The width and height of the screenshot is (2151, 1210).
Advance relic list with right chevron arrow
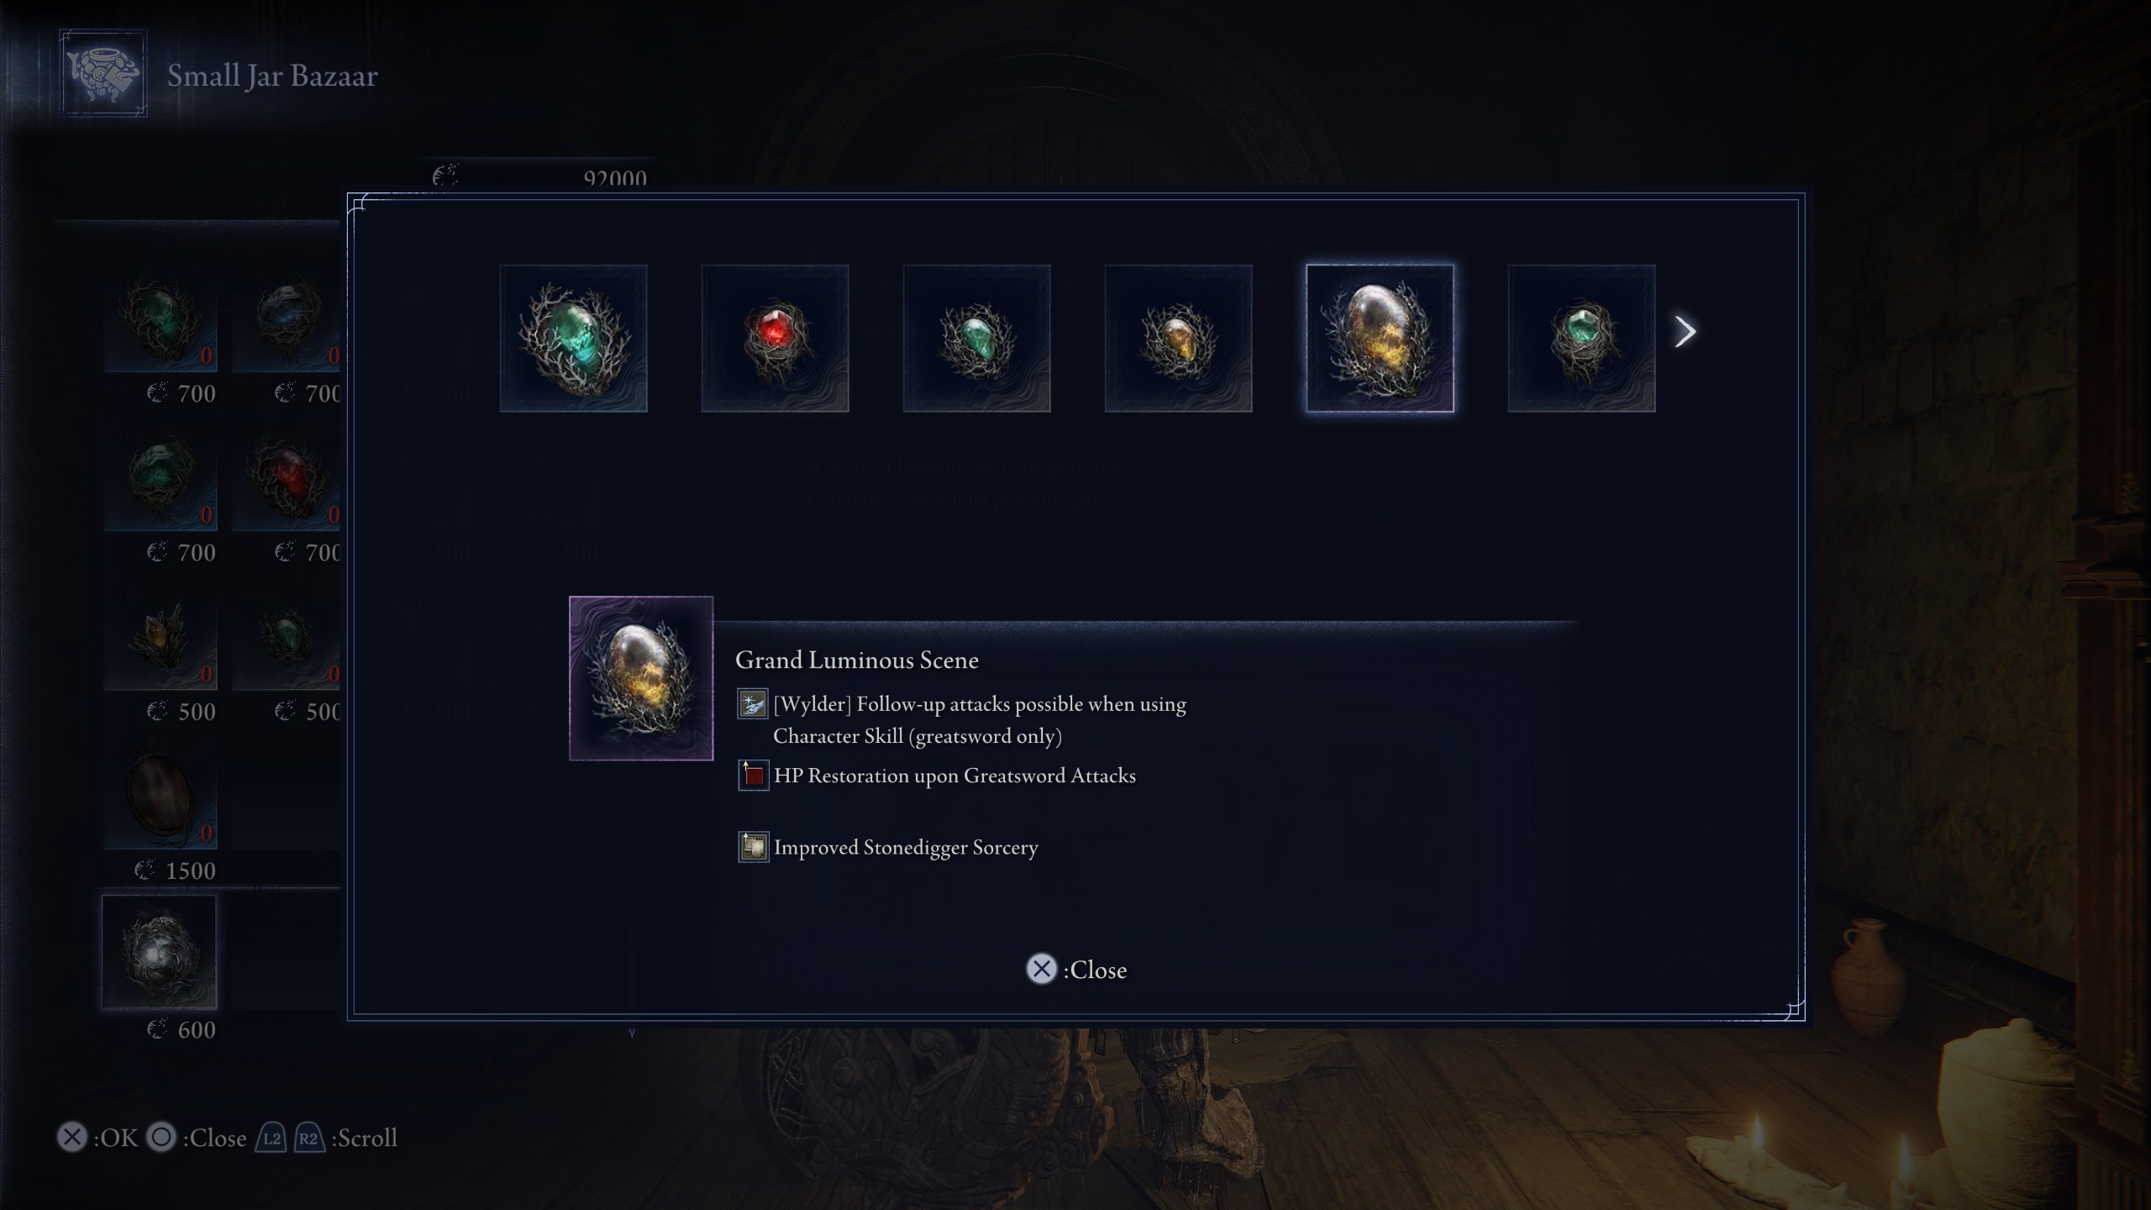1685,332
